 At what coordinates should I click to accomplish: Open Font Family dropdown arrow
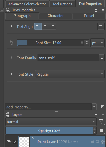click(x=102, y=58)
